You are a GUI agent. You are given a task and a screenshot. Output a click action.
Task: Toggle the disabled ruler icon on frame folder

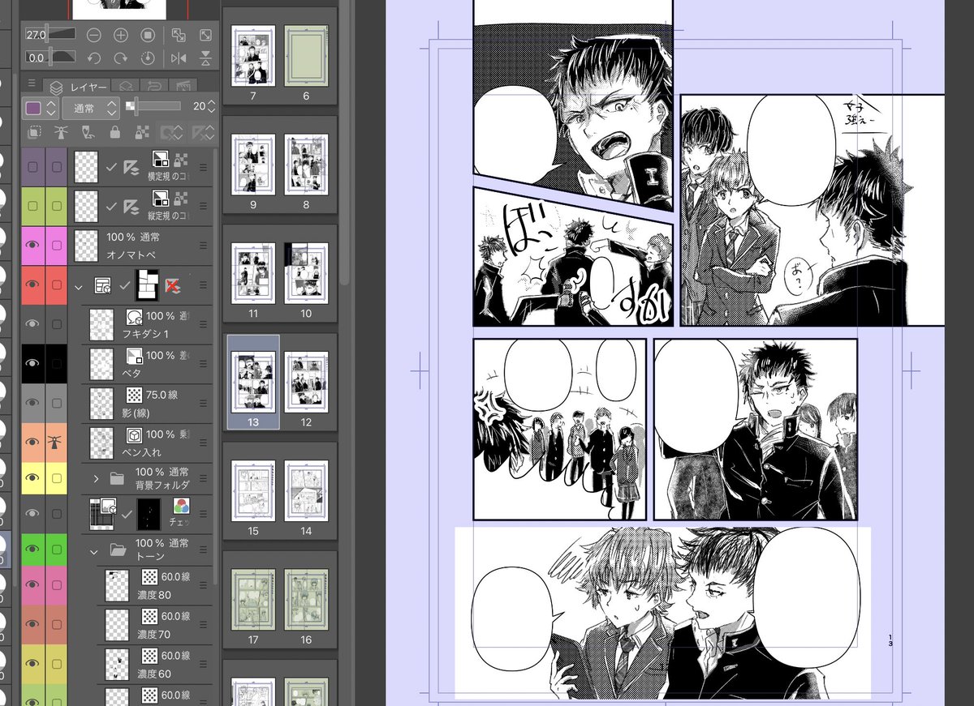172,285
